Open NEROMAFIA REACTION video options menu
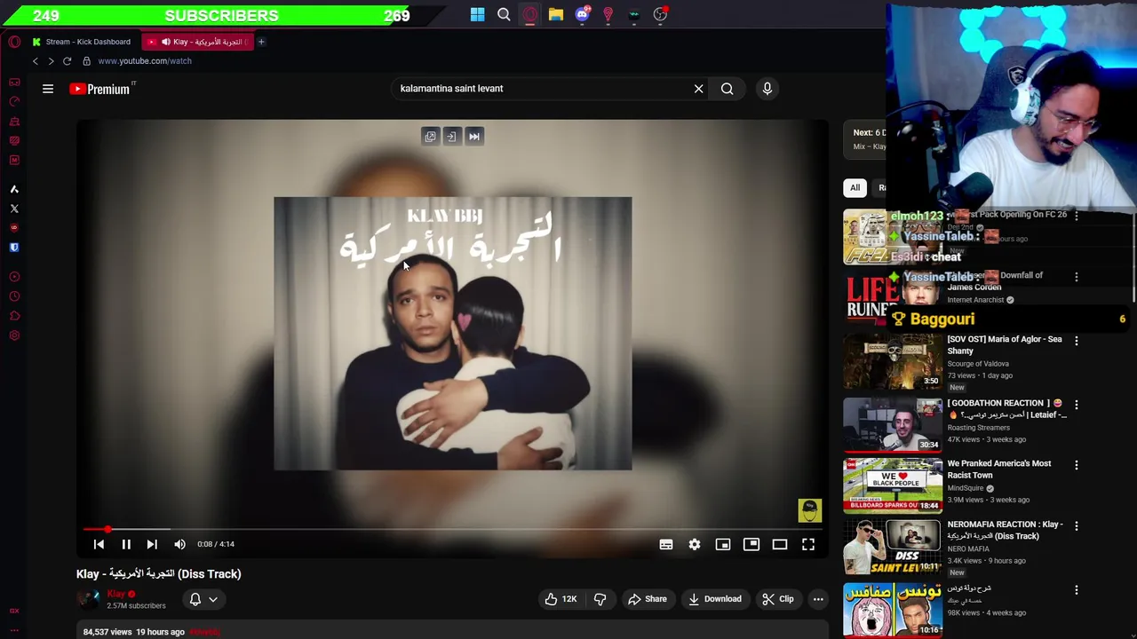Screen dimensions: 1137x639 1077,526
